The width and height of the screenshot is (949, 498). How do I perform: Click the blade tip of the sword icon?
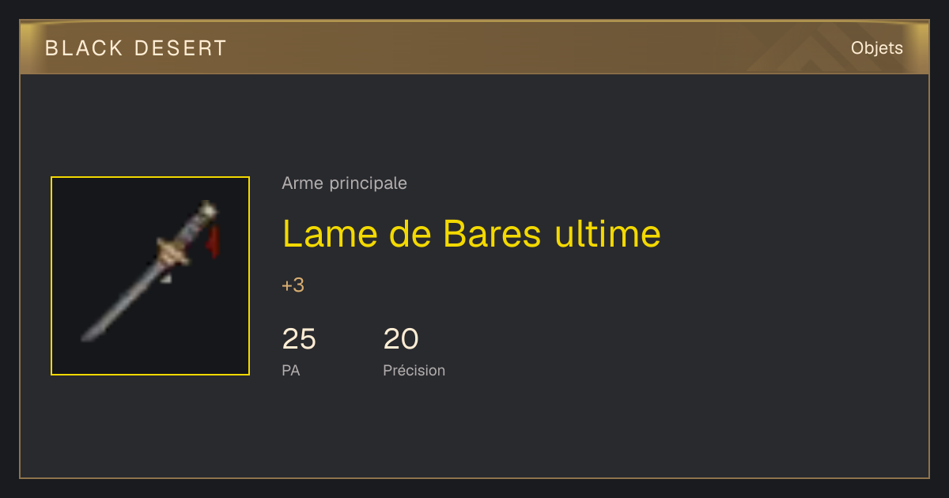87,335
